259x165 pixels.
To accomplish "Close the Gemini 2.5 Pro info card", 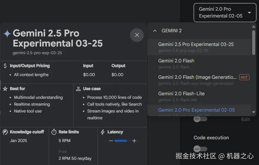I will pyautogui.click(x=137, y=35).
